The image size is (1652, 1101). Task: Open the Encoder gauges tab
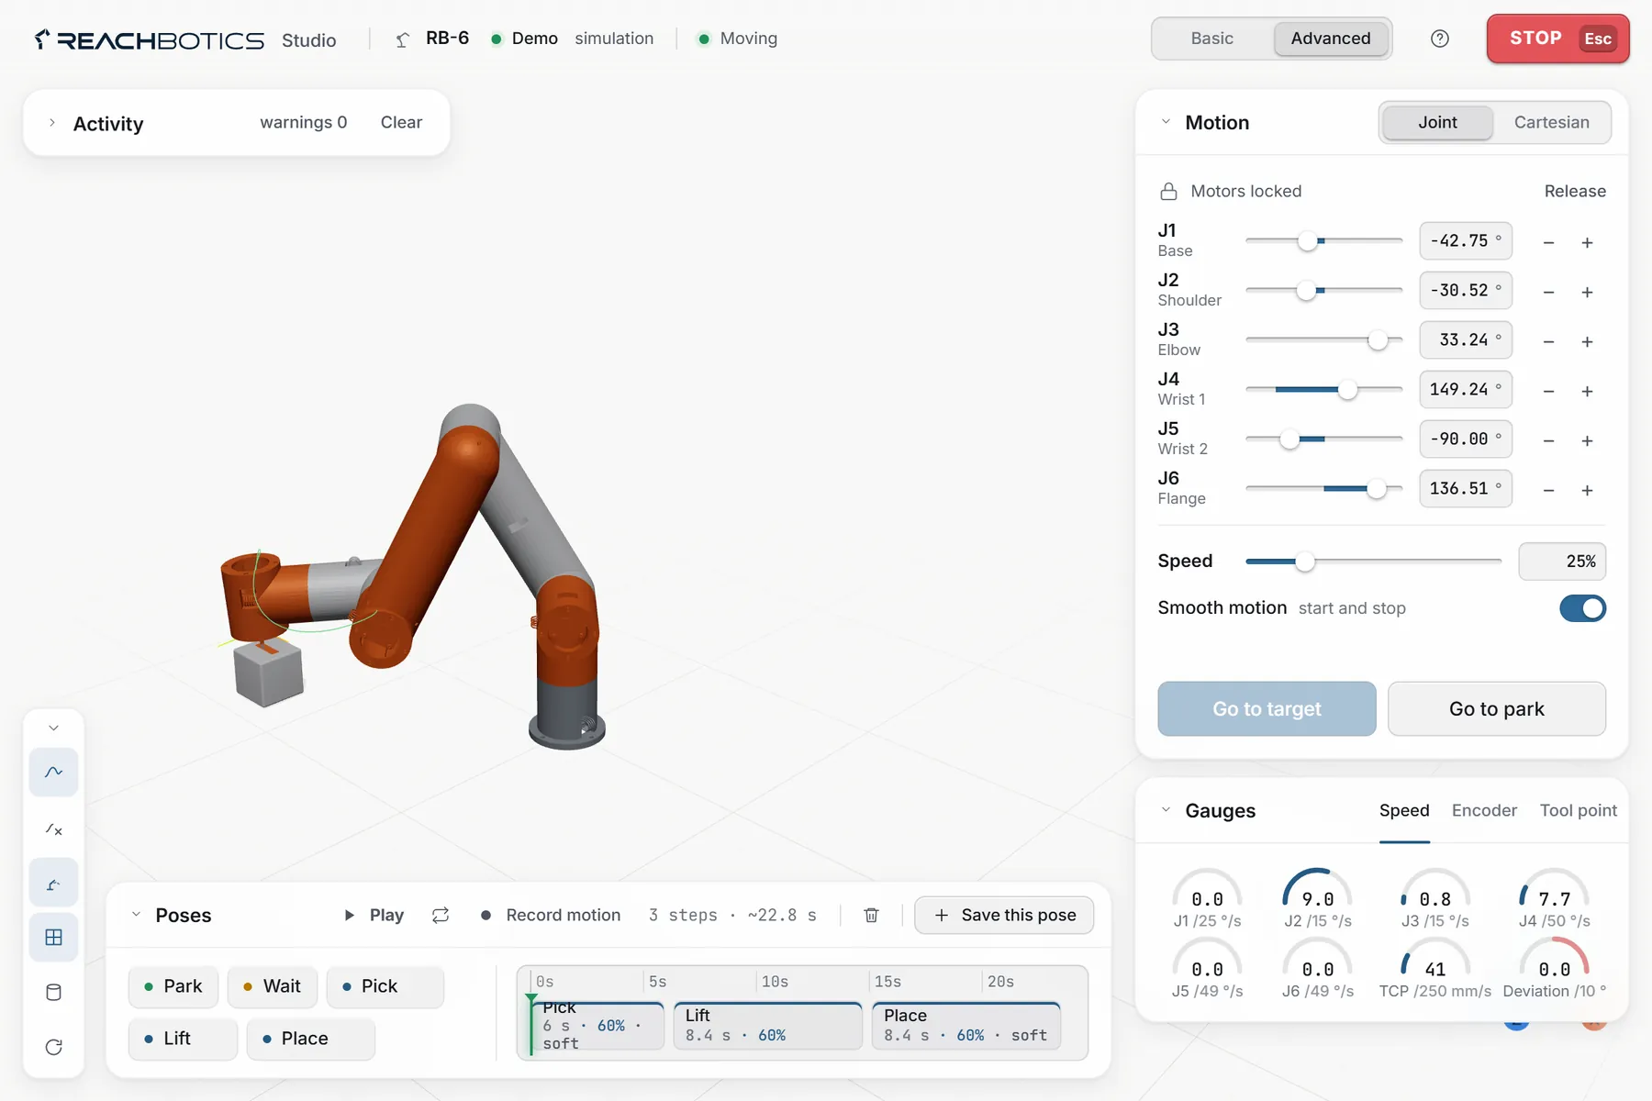[1484, 810]
